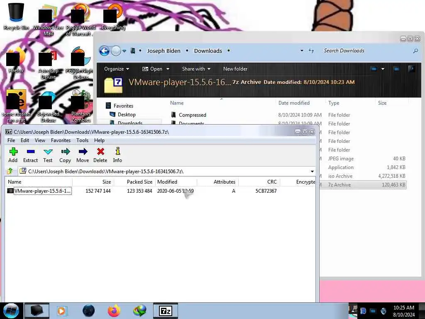The image size is (425, 319).
Task: Select the JPEG image row in Explorer
Action: tap(363, 159)
